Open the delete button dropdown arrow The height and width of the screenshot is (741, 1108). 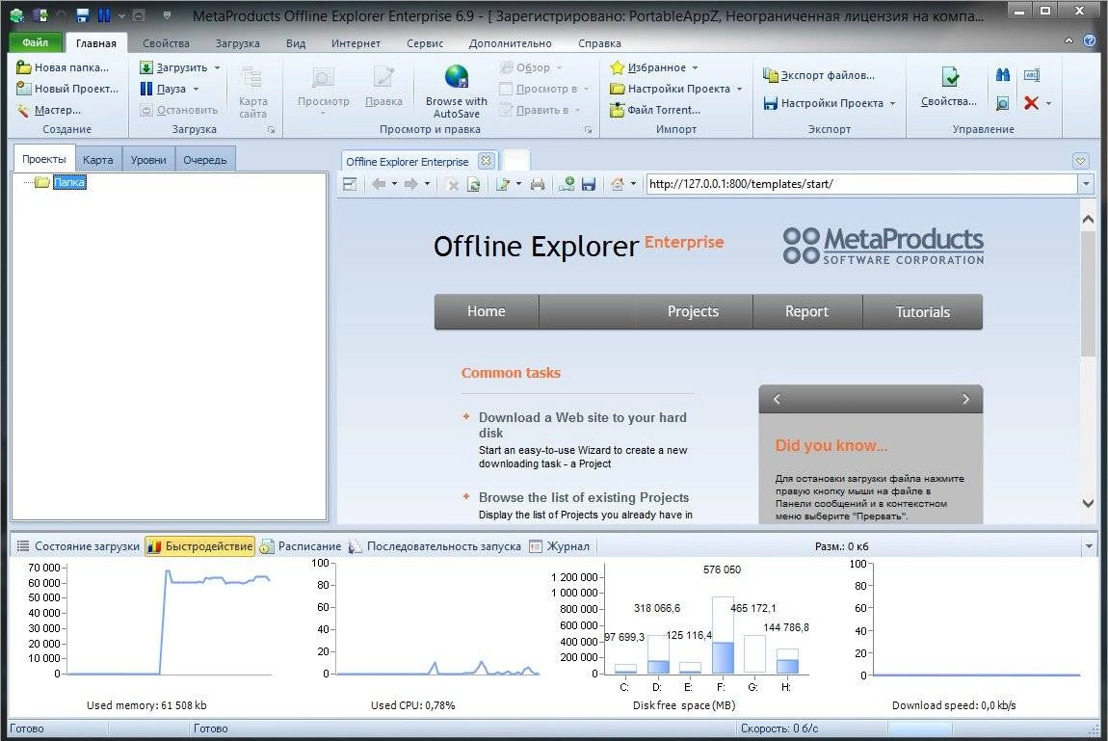tap(1048, 103)
